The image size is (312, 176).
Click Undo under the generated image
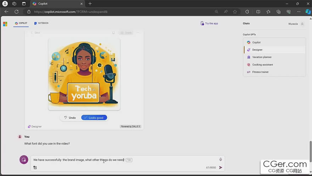click(70, 118)
